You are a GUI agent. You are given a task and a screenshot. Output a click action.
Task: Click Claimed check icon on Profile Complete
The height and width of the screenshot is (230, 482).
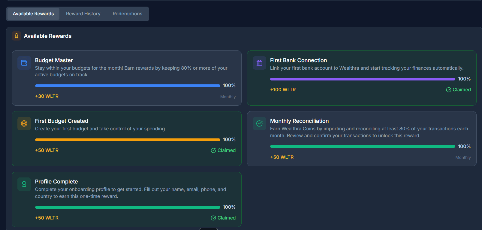pyautogui.click(x=213, y=218)
